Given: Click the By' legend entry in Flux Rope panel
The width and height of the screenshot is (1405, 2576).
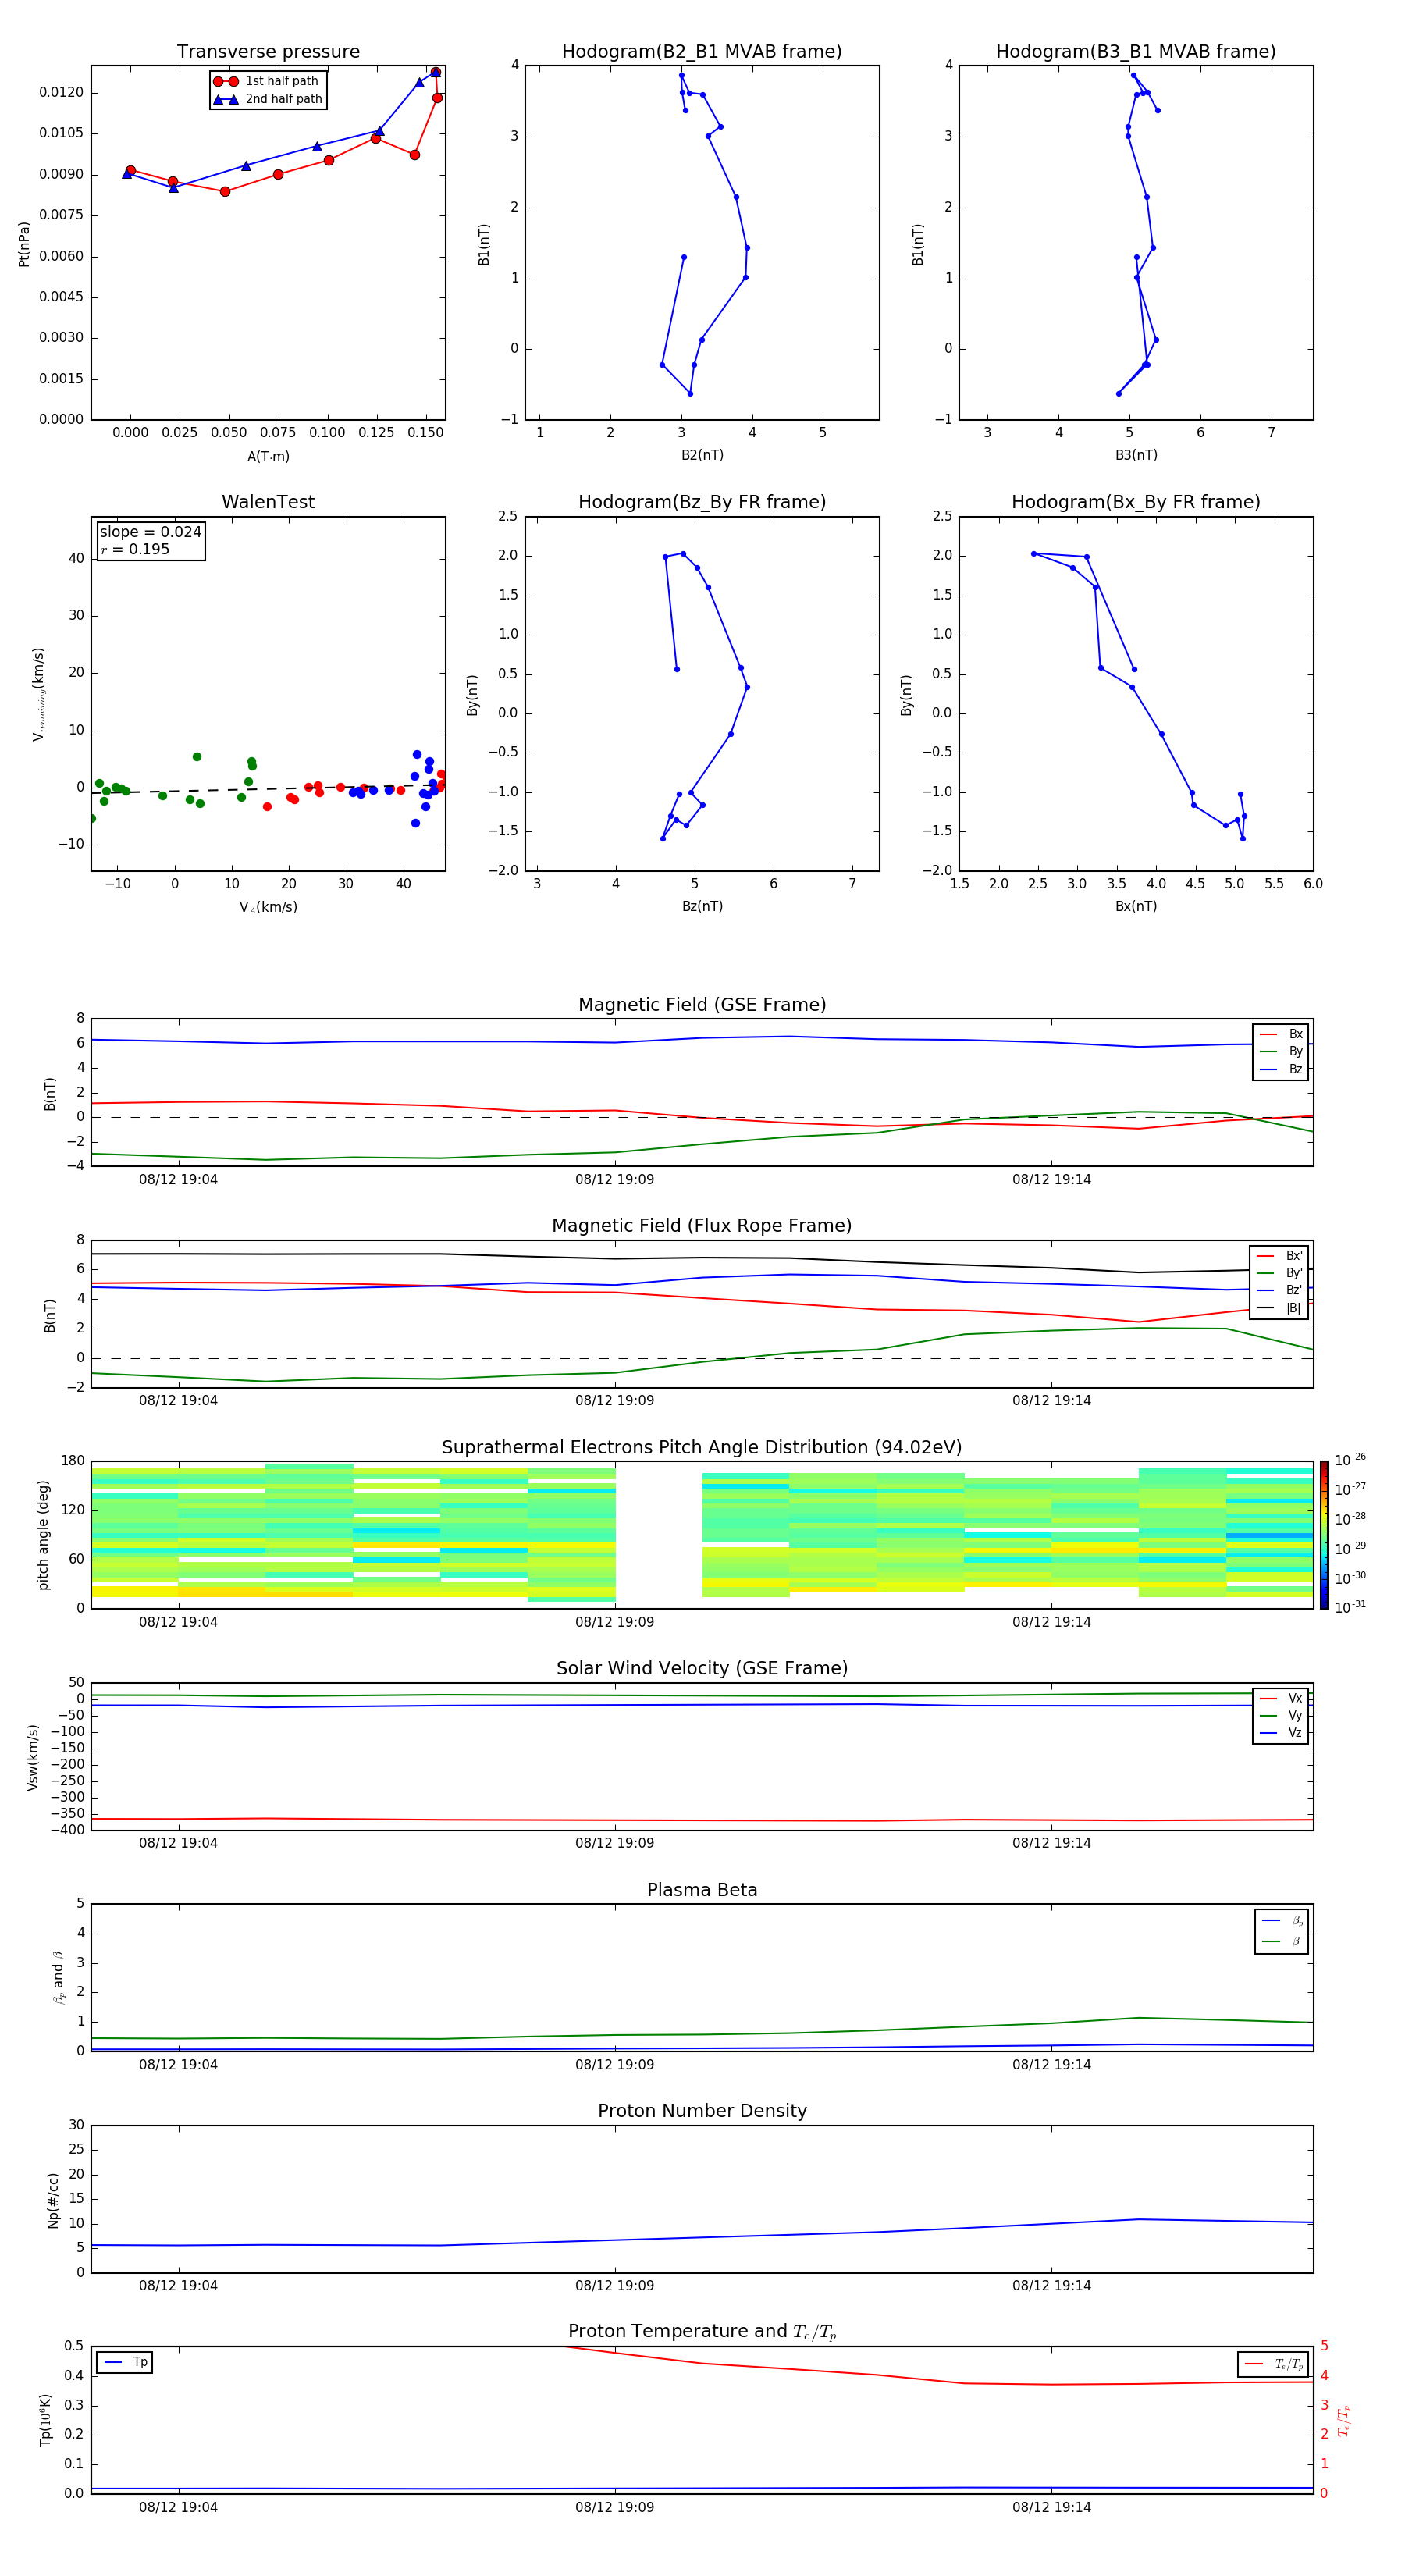Looking at the screenshot, I should 1280,1273.
